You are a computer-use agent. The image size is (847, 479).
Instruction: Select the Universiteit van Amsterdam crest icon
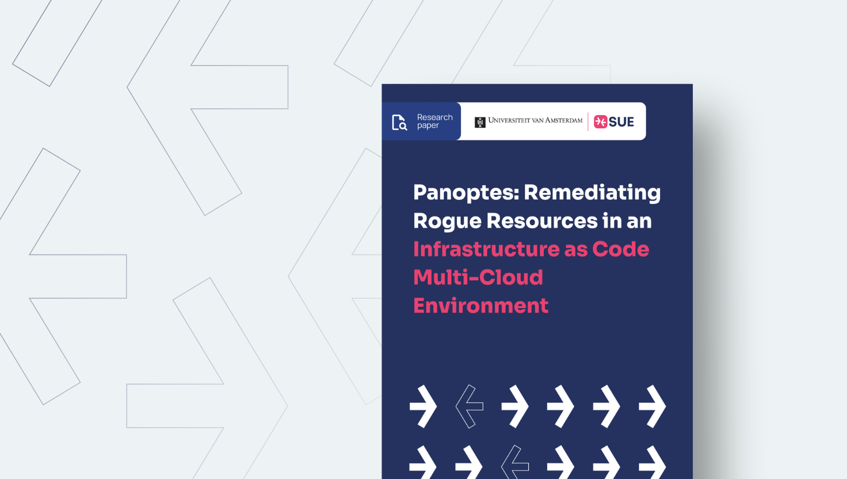click(479, 121)
